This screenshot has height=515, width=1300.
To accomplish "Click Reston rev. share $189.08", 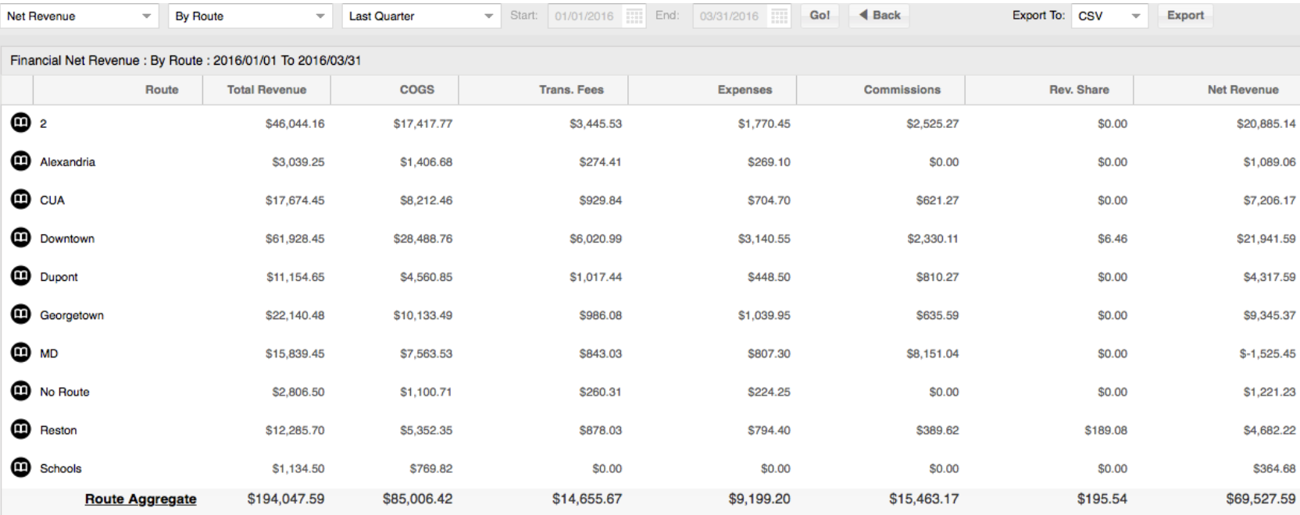I will [1105, 430].
